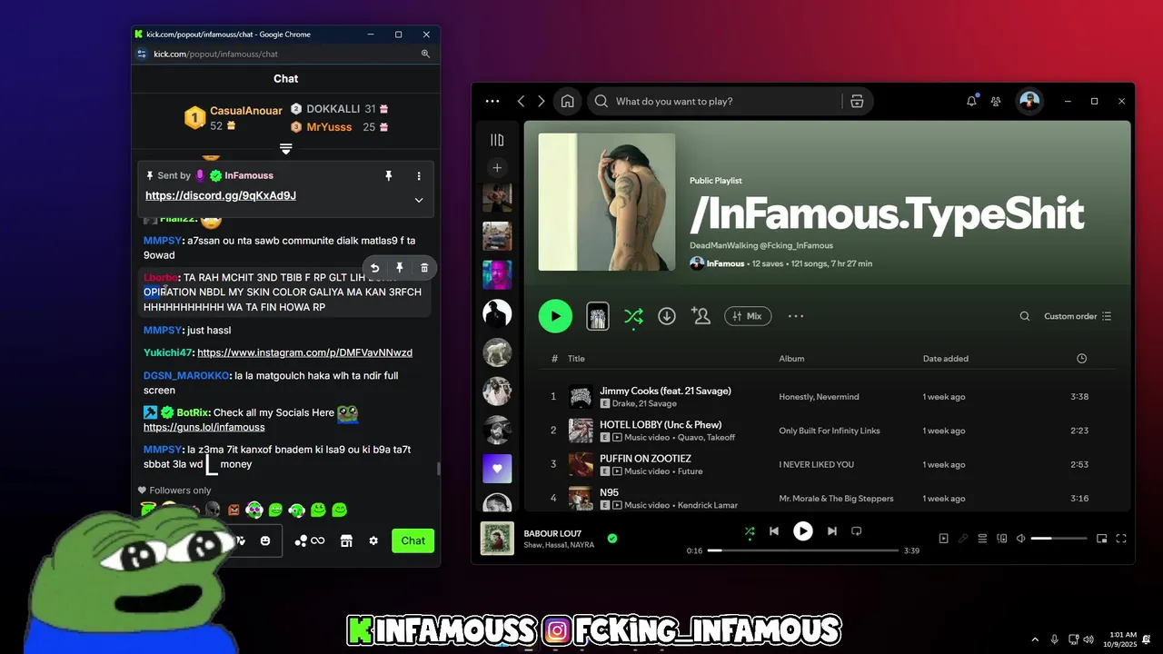Play the InFamous.TypeShit playlist
The height and width of the screenshot is (654, 1163).
point(555,316)
